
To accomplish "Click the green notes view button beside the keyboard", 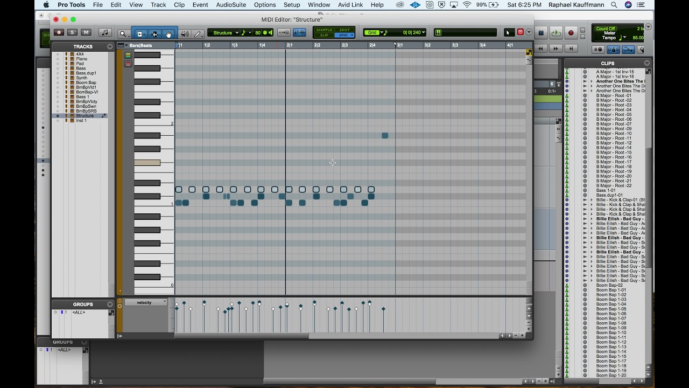I will (x=128, y=55).
